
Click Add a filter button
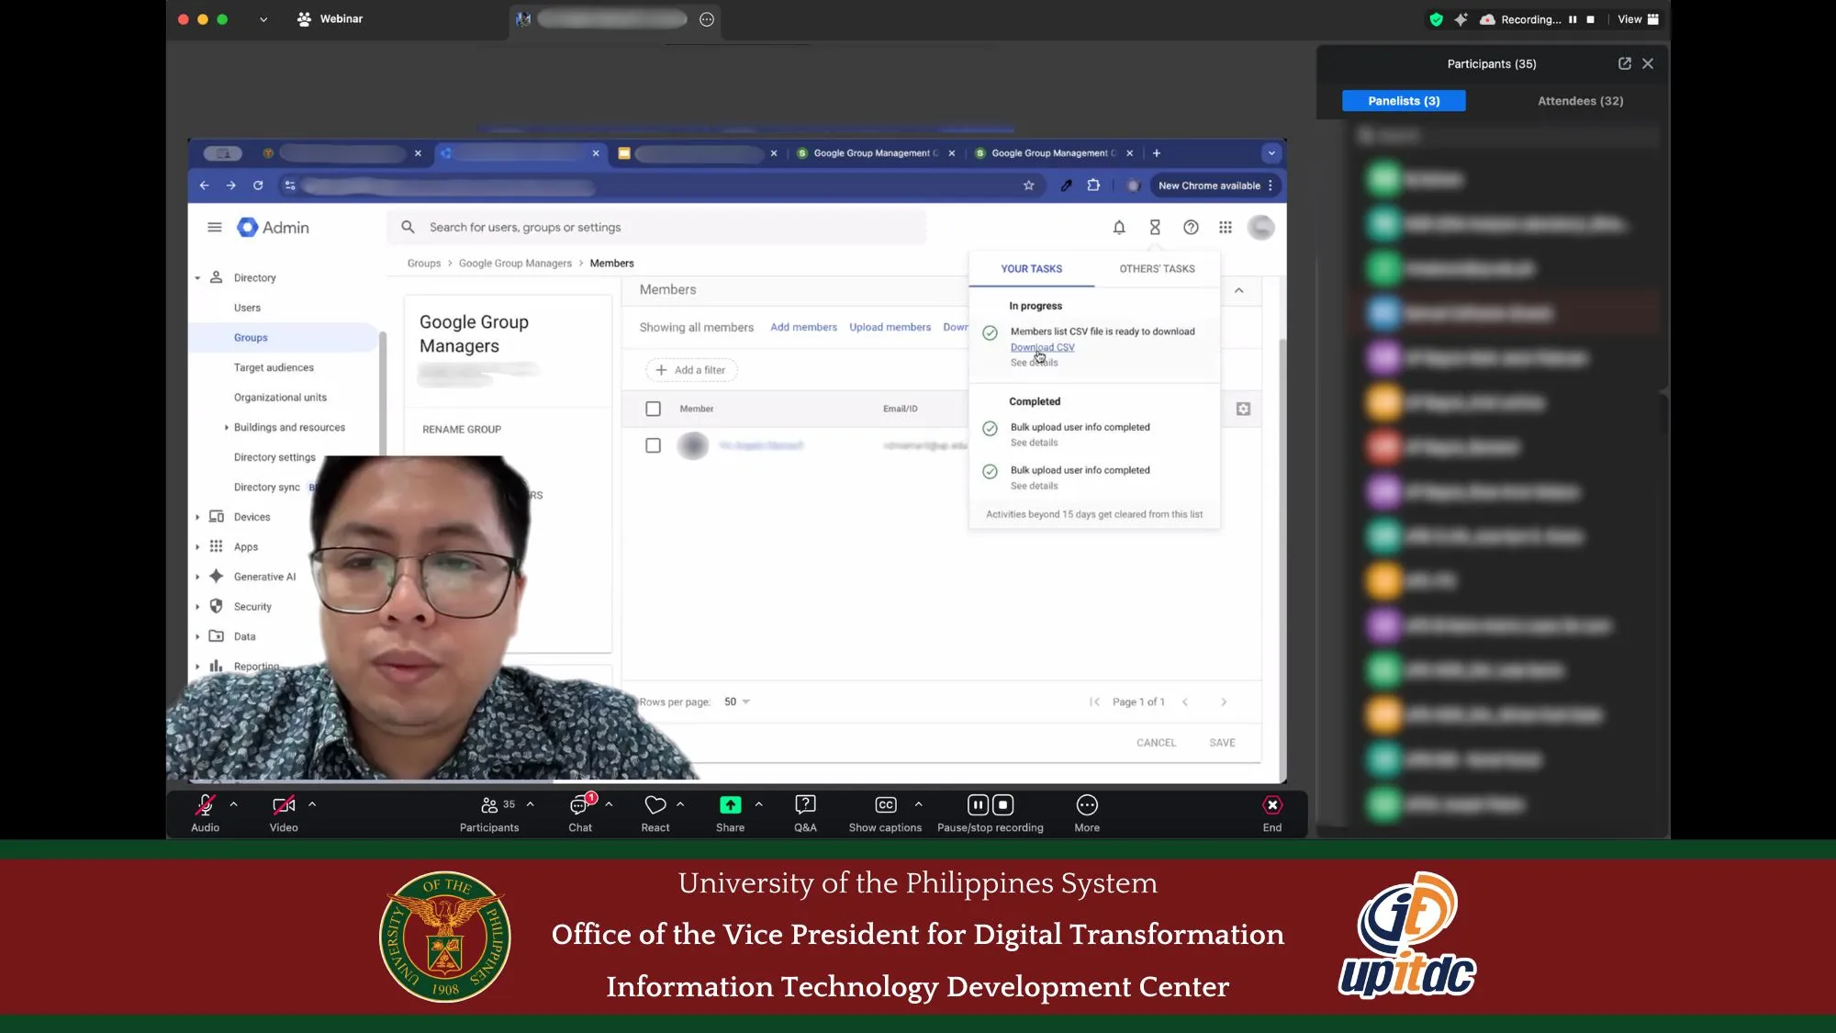691,370
